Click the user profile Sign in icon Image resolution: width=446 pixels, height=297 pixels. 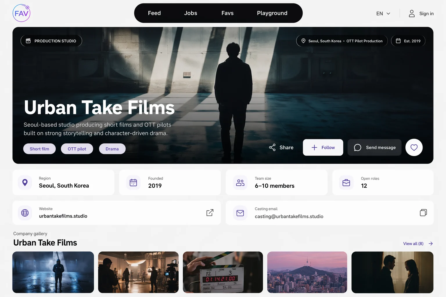pyautogui.click(x=412, y=13)
